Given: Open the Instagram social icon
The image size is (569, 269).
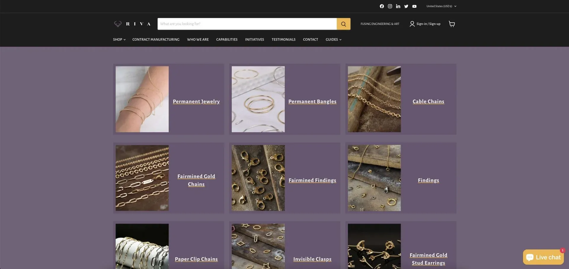Looking at the screenshot, I should [390, 6].
